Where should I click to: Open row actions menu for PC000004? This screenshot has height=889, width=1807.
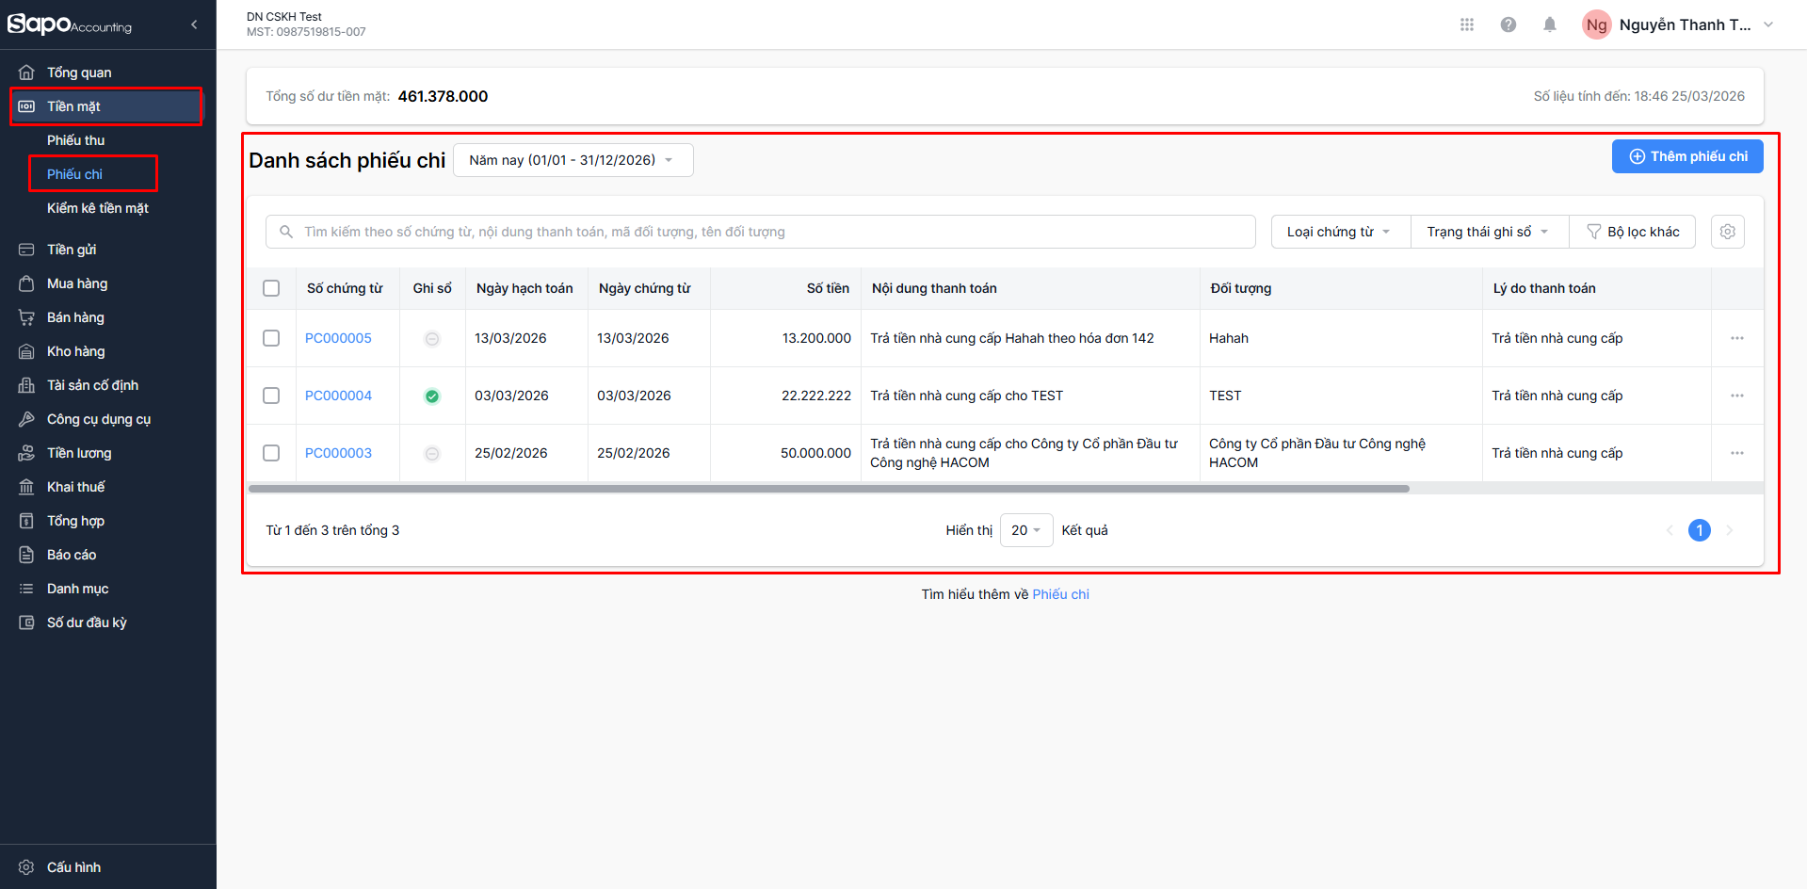(x=1737, y=396)
